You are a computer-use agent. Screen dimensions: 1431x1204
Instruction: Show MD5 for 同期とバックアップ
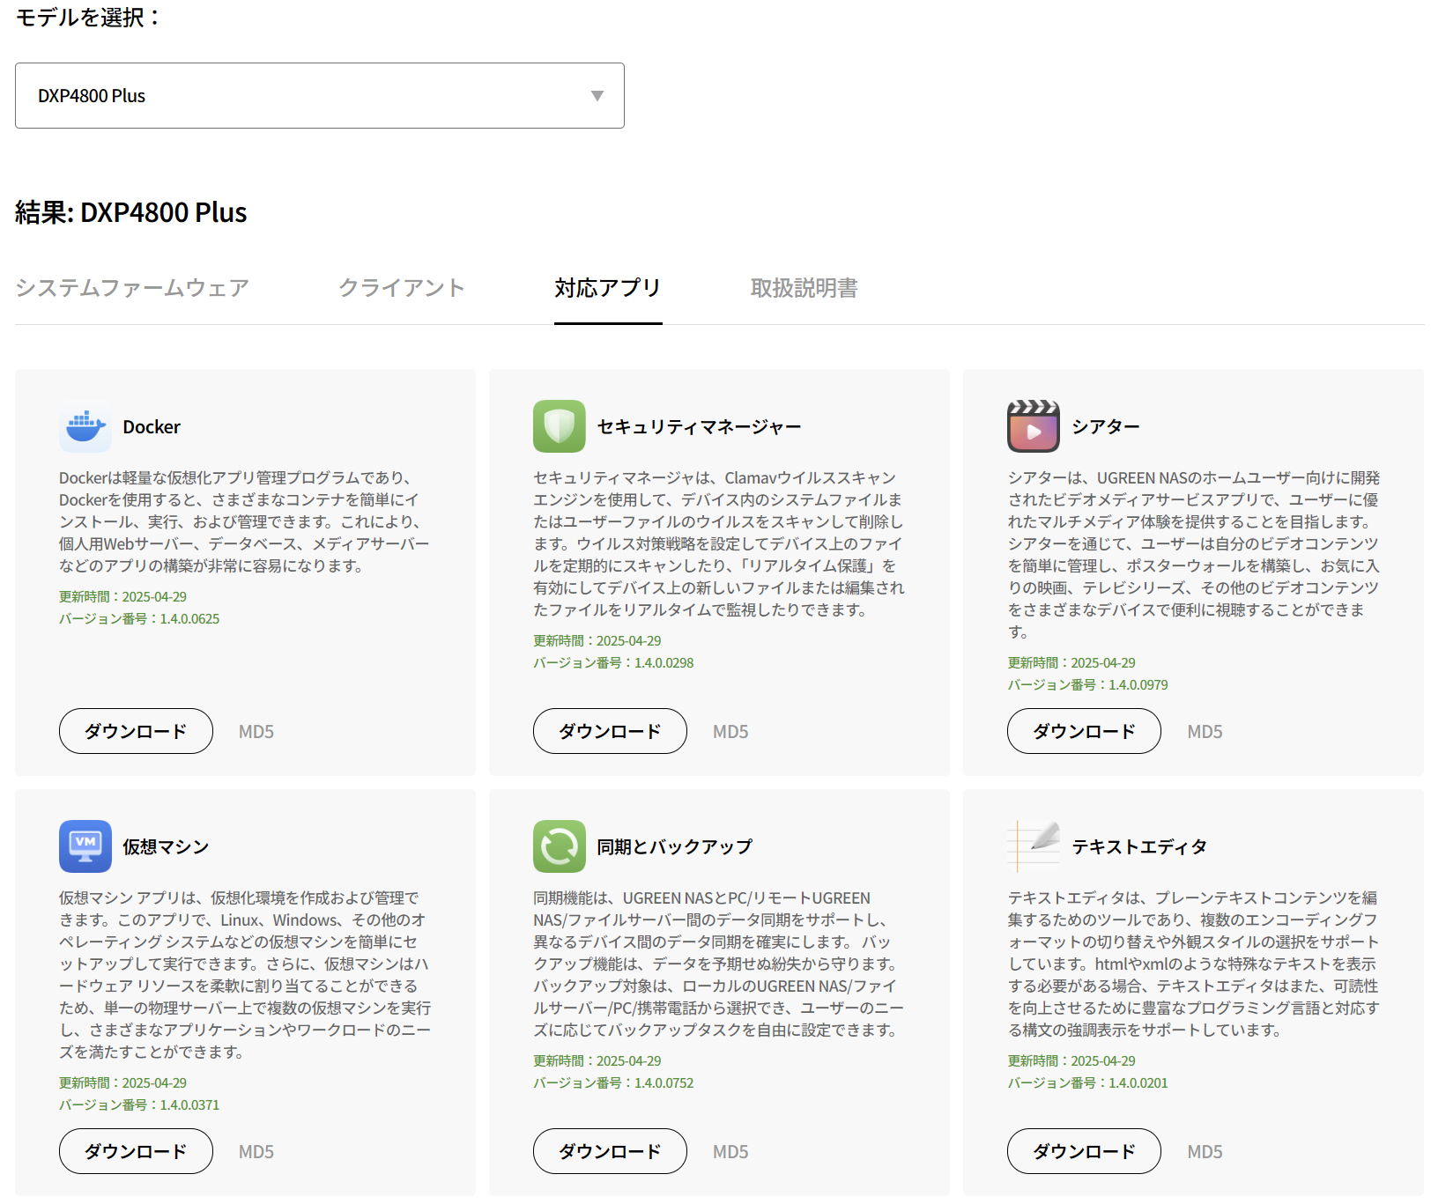point(730,1152)
